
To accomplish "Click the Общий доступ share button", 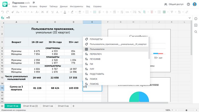I will [174, 4].
